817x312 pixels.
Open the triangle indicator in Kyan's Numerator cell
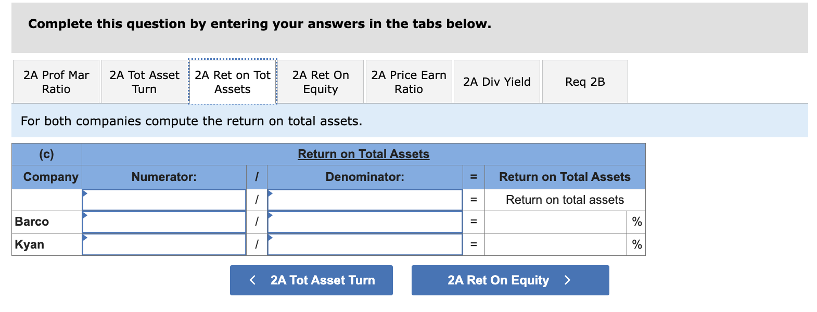coord(85,237)
